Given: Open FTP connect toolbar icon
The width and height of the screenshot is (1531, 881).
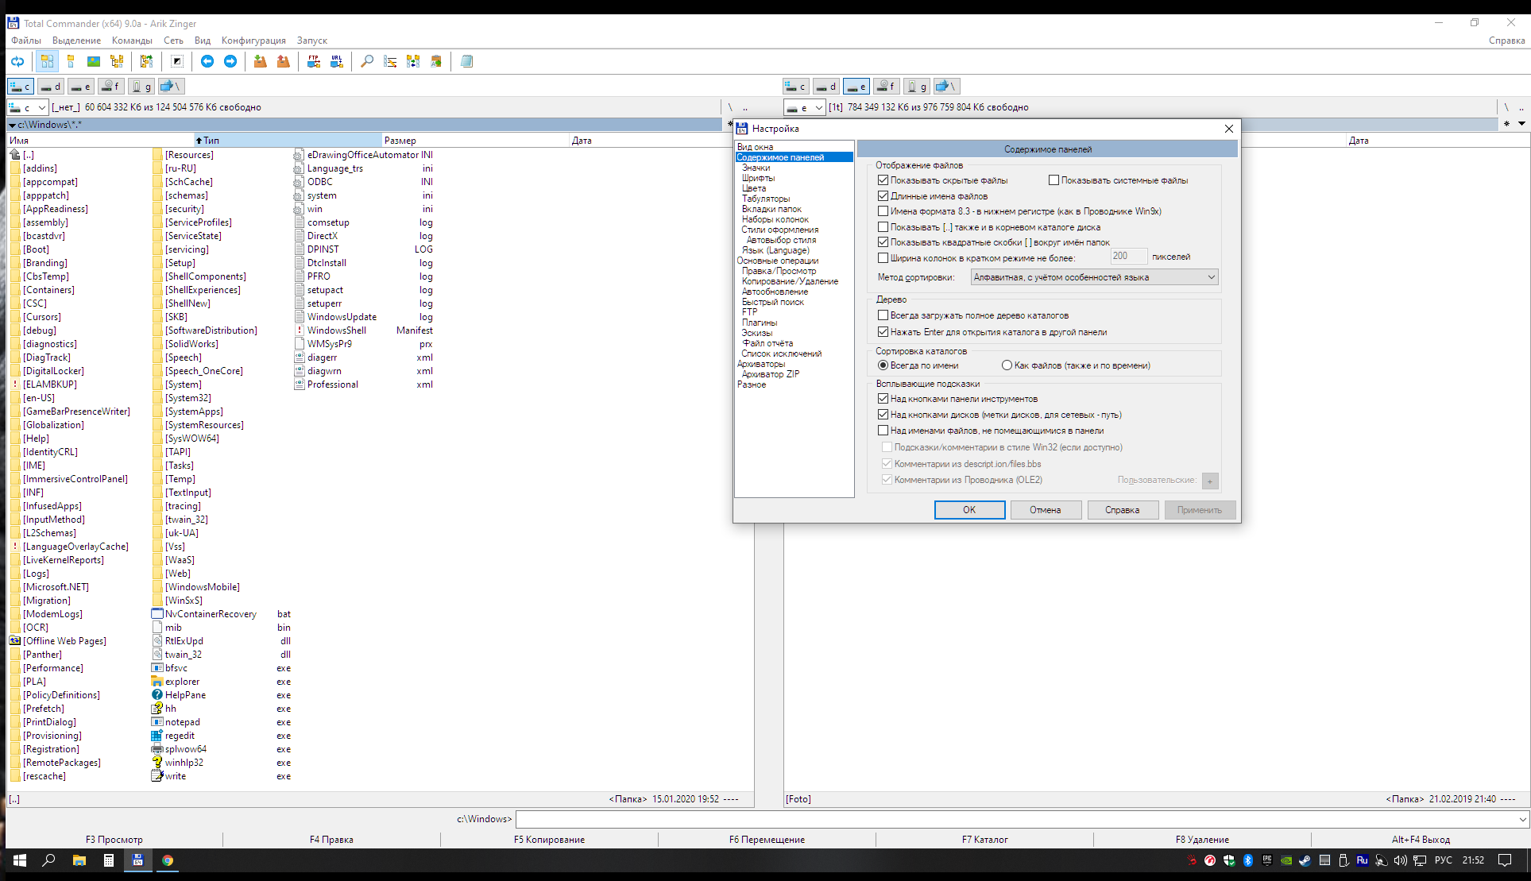Looking at the screenshot, I should click(314, 61).
